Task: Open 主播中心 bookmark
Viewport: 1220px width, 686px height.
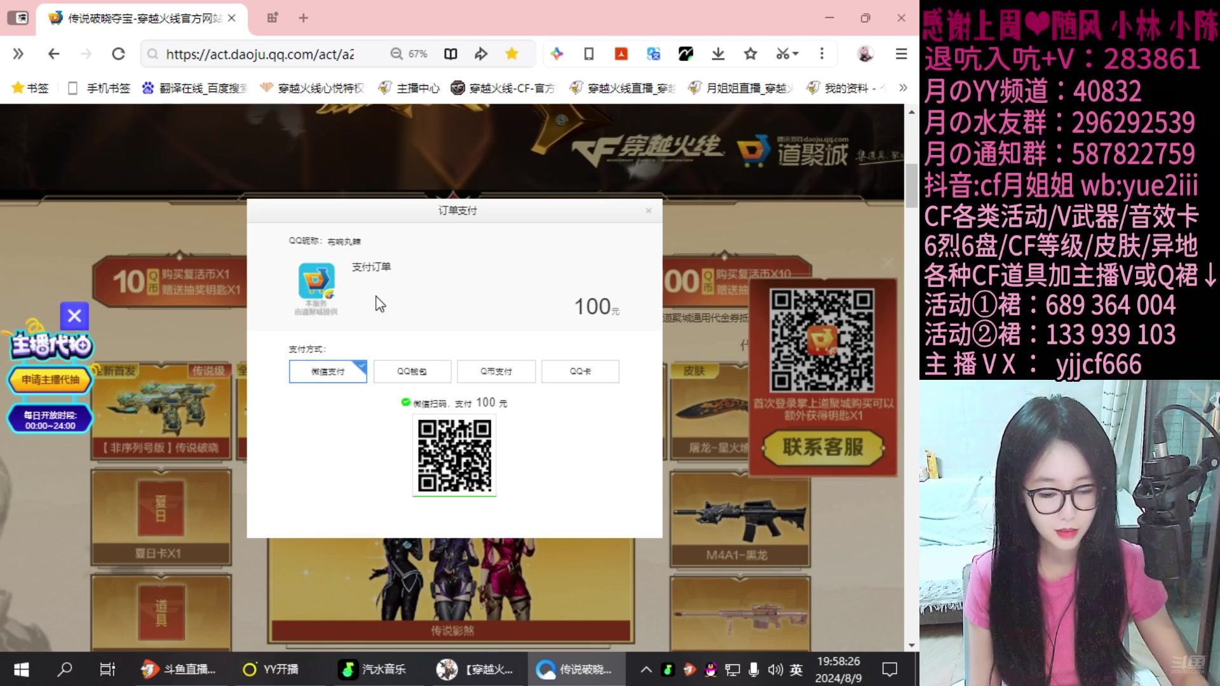Action: point(409,88)
